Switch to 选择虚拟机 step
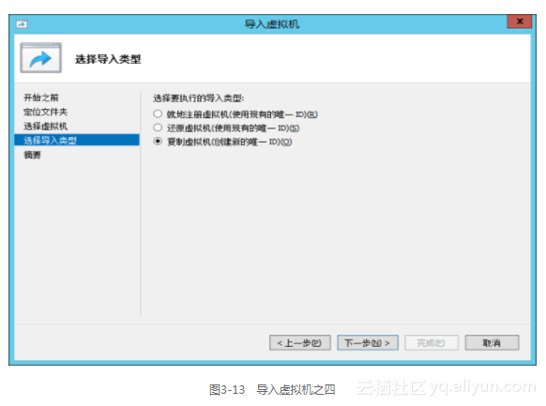Image resolution: width=546 pixels, height=406 pixels. tap(45, 127)
